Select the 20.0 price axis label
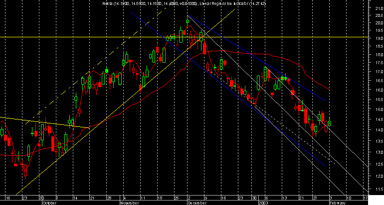Screen dimensions: 384x205 (379, 23)
